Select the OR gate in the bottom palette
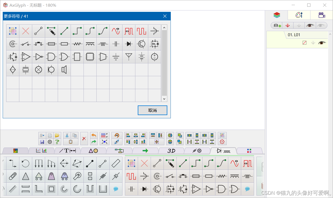 tap(234, 189)
